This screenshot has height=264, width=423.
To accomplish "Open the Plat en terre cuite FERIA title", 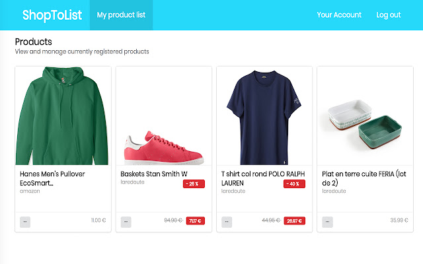I will (x=364, y=178).
